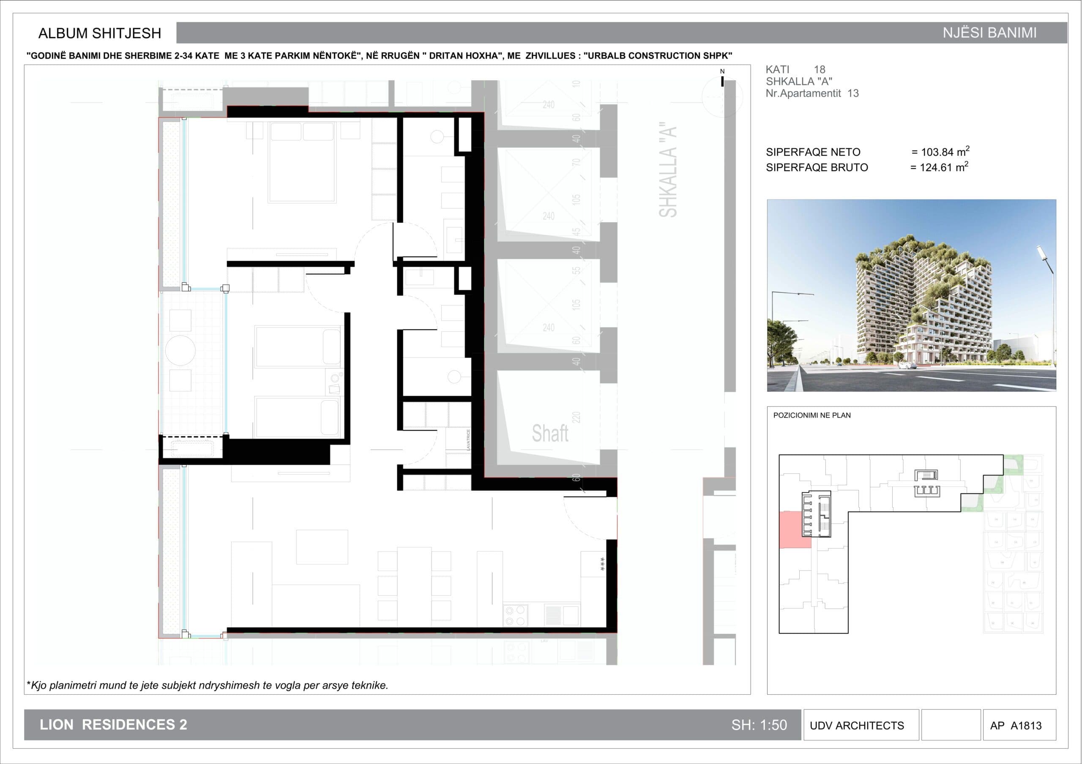Click the 'POZICIONIMI NE PLAN' heading
1082x764 pixels.
pyautogui.click(x=812, y=415)
